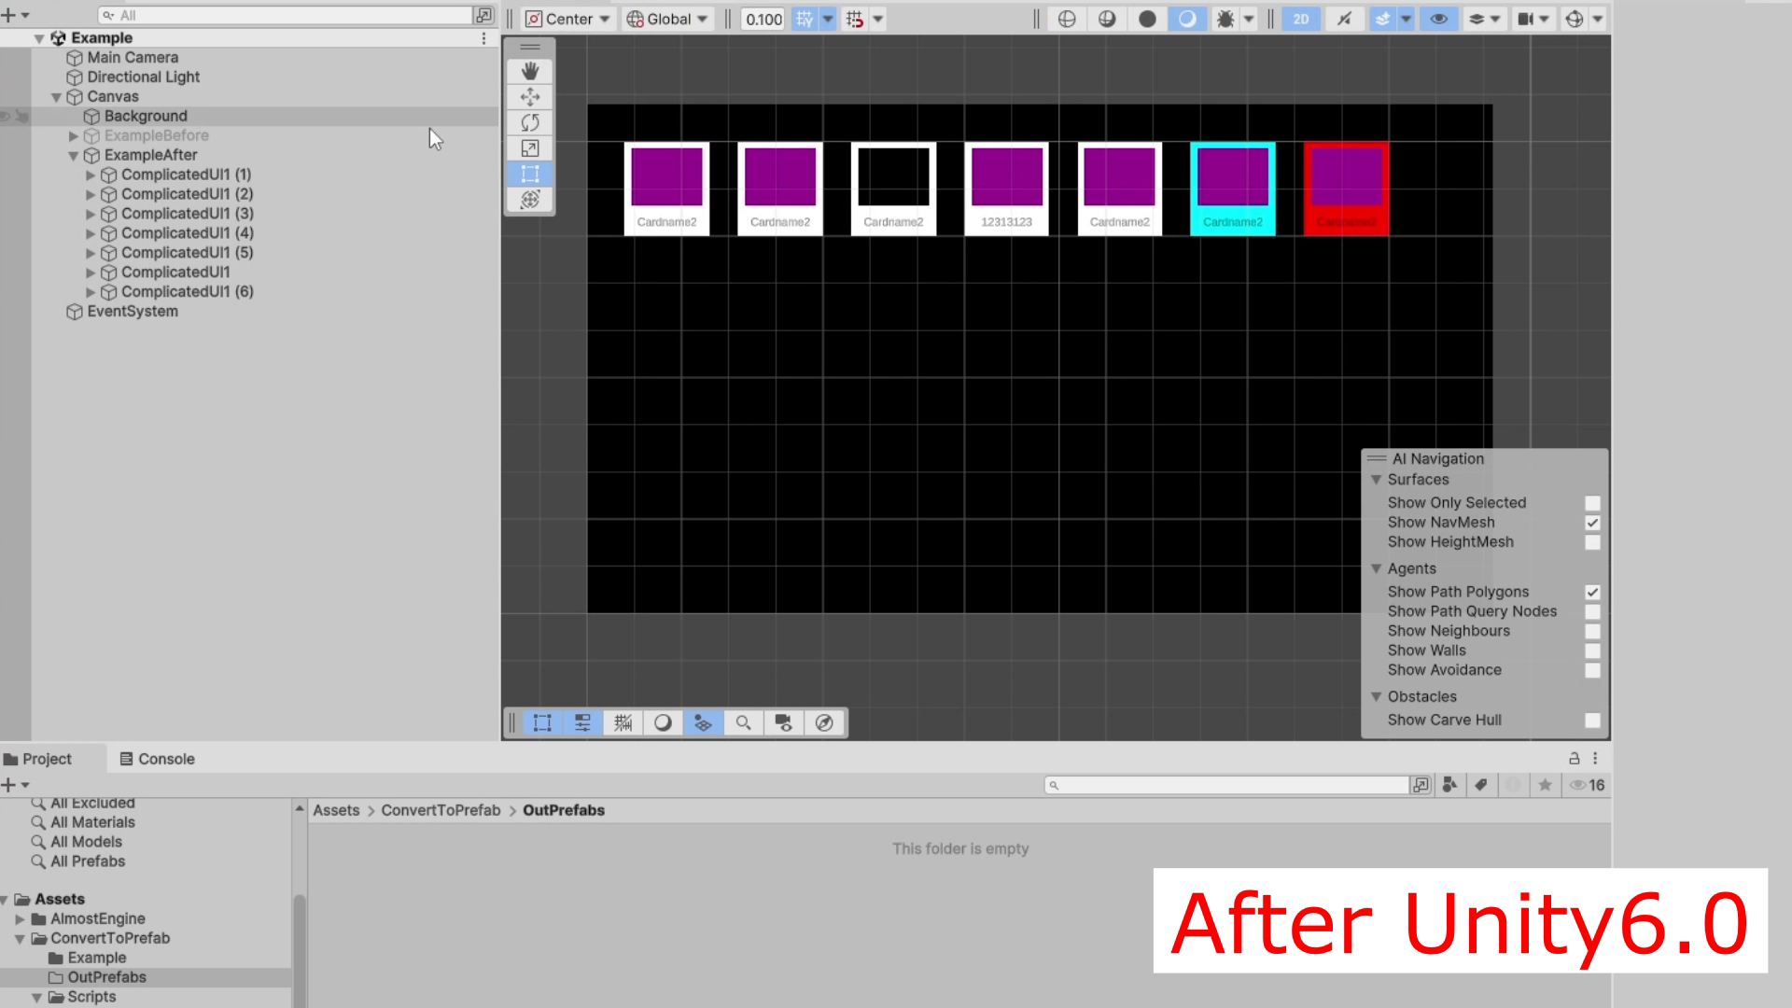Image resolution: width=1792 pixels, height=1008 pixels.
Task: Expand the ExampleBefore object
Action: [x=74, y=136]
